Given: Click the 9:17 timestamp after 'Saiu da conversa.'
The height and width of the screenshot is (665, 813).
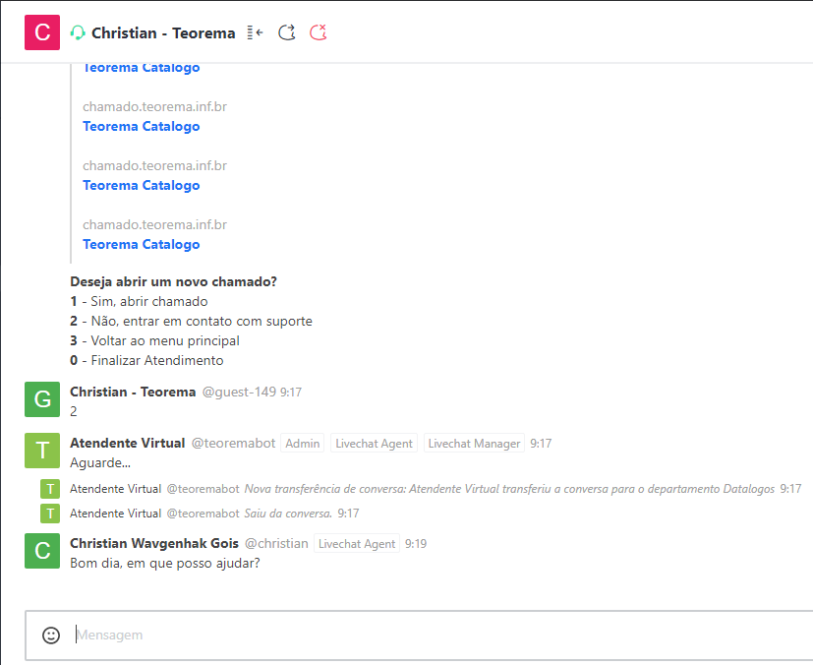Looking at the screenshot, I should click(348, 514).
